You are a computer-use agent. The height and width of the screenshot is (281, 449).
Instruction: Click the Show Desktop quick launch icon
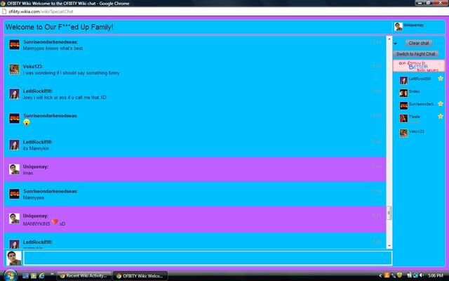click(x=25, y=276)
